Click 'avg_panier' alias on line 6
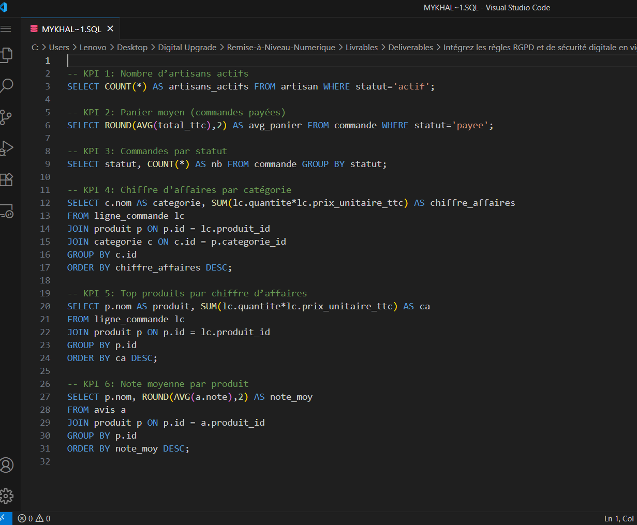 tap(275, 125)
